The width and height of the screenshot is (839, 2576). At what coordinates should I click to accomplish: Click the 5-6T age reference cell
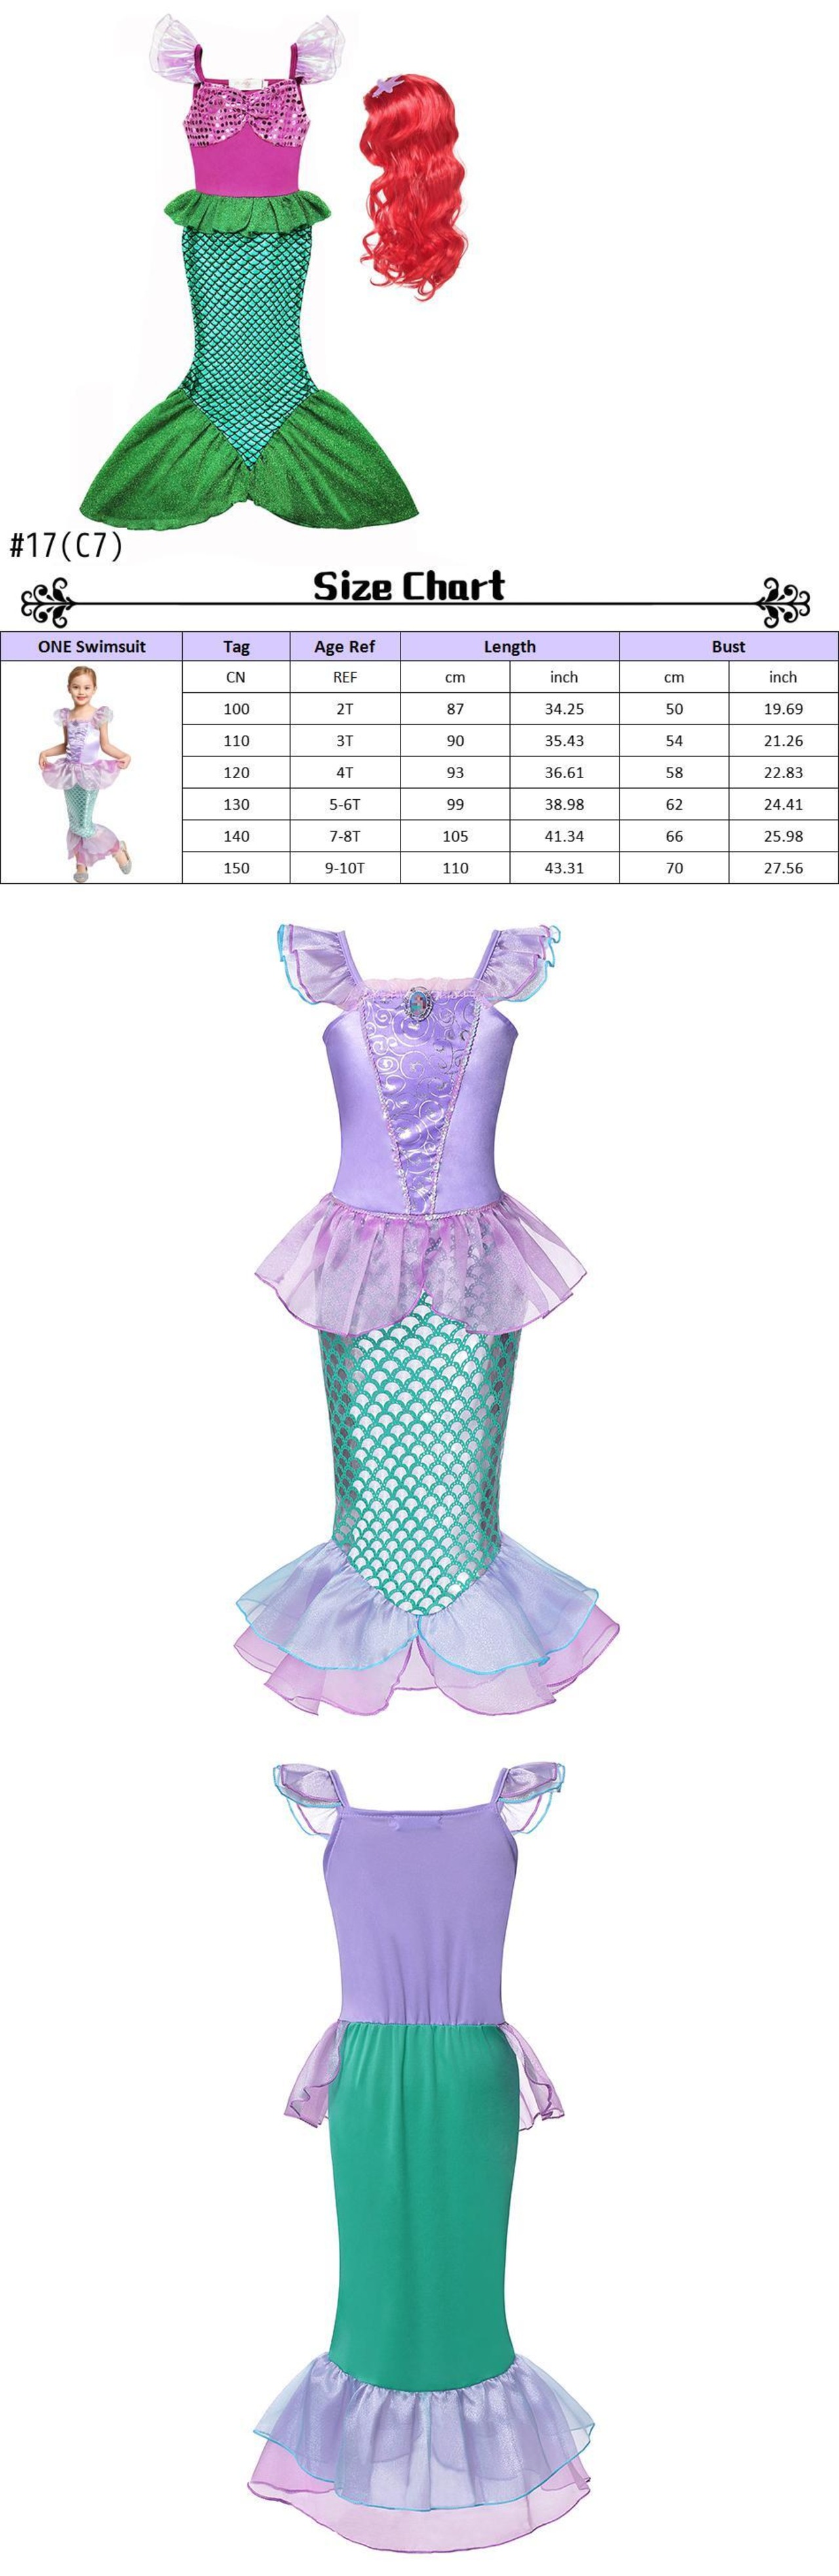click(x=345, y=804)
